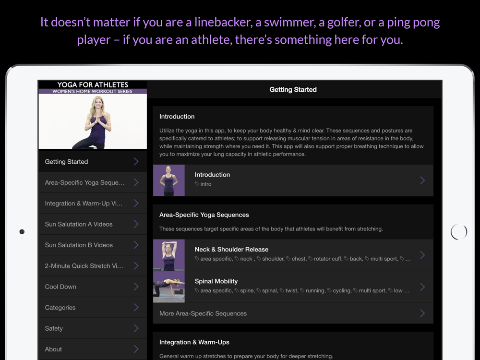Click chevron on the Introduction video row
Screen dimensions: 480x360
(422, 180)
